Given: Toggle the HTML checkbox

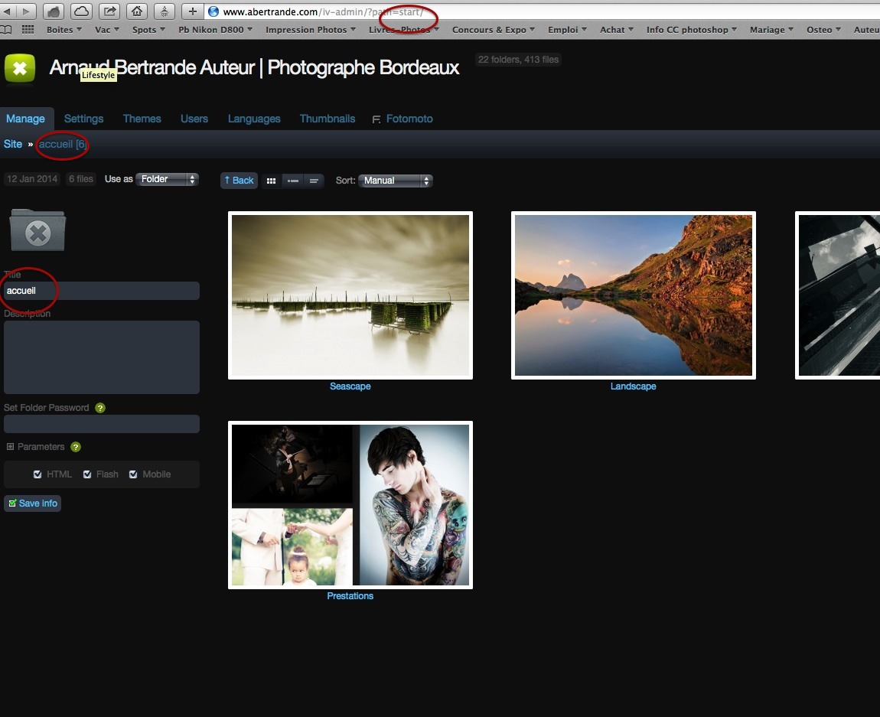Looking at the screenshot, I should click(37, 474).
